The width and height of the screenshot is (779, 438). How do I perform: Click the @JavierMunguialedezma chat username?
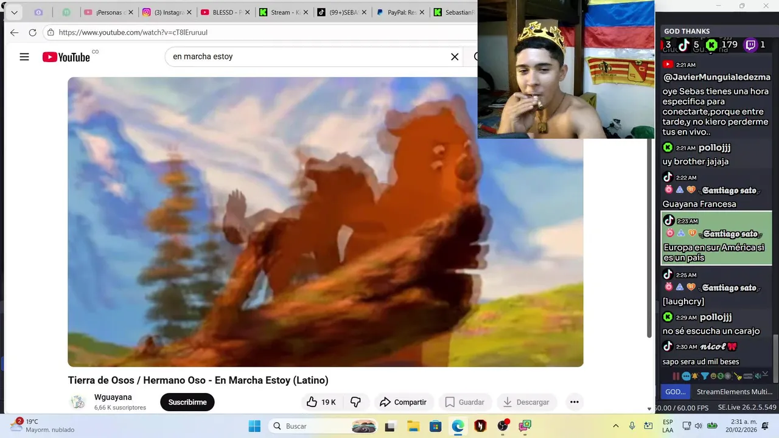click(716, 77)
